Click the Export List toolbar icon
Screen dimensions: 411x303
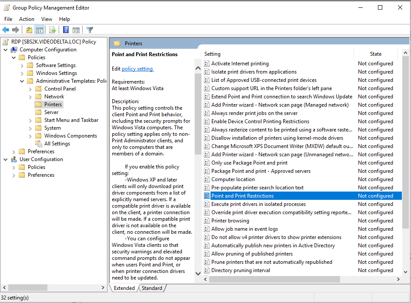53,30
